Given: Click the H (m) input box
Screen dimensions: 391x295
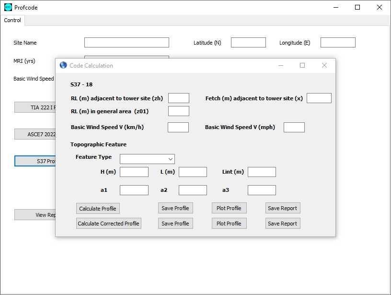Looking at the screenshot, I should [x=134, y=172].
